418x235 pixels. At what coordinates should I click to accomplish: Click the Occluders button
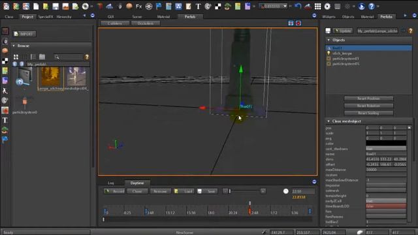(145, 23)
